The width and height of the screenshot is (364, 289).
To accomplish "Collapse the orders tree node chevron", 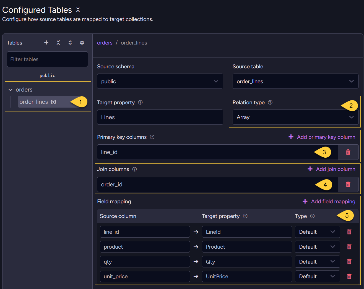I will (11, 90).
